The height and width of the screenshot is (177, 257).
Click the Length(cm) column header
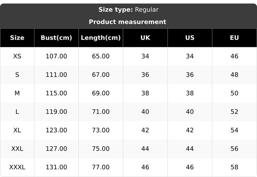click(101, 38)
